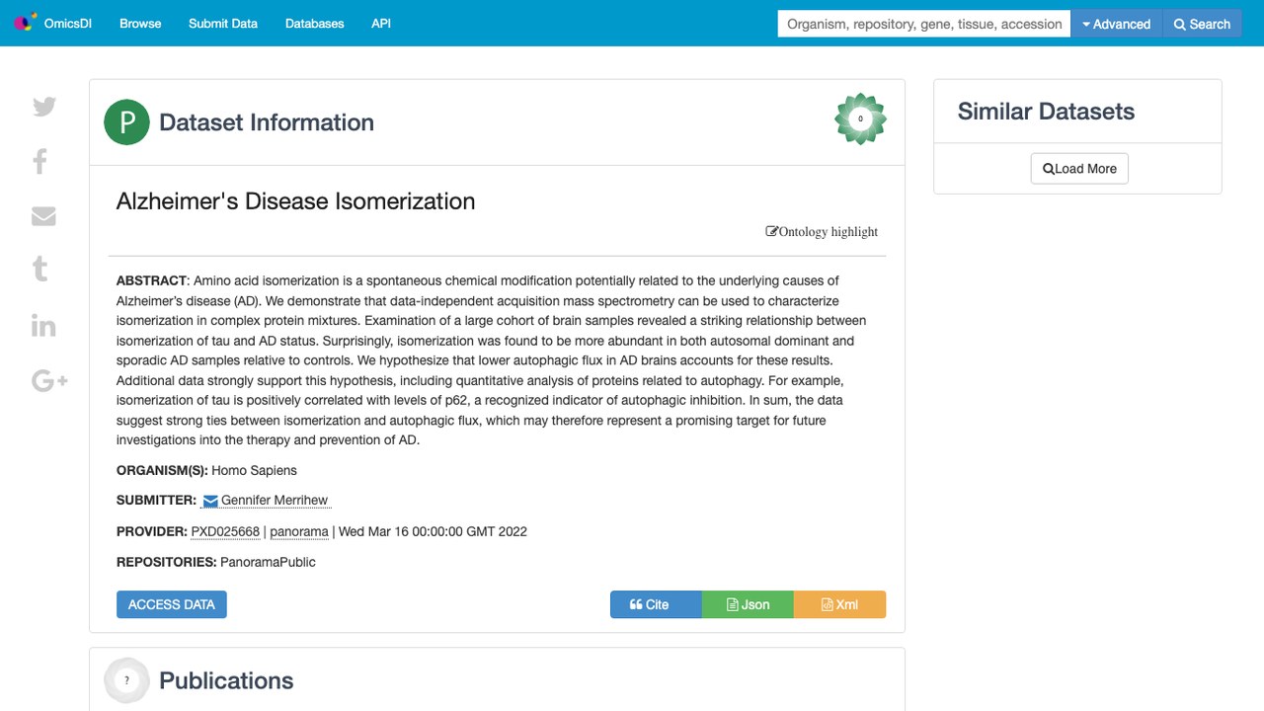Click submitter email envelope icon

pyautogui.click(x=210, y=502)
